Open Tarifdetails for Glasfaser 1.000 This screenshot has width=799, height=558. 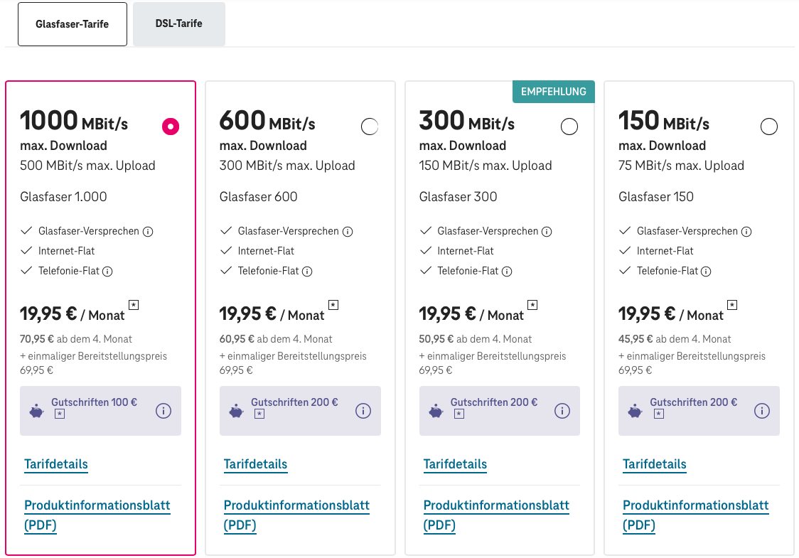pyautogui.click(x=56, y=465)
